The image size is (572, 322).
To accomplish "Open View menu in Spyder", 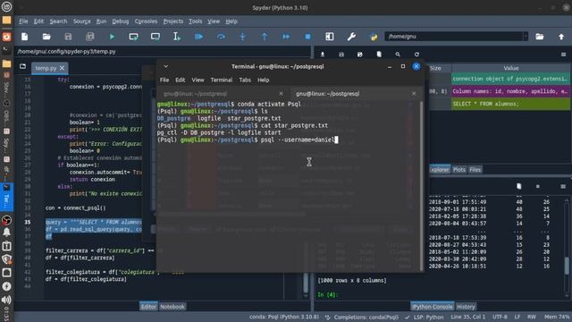I will click(x=214, y=21).
